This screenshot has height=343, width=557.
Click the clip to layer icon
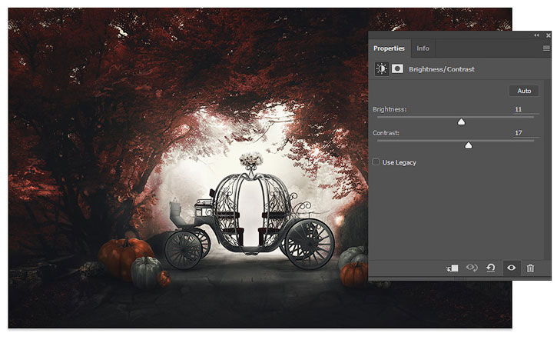(x=453, y=268)
